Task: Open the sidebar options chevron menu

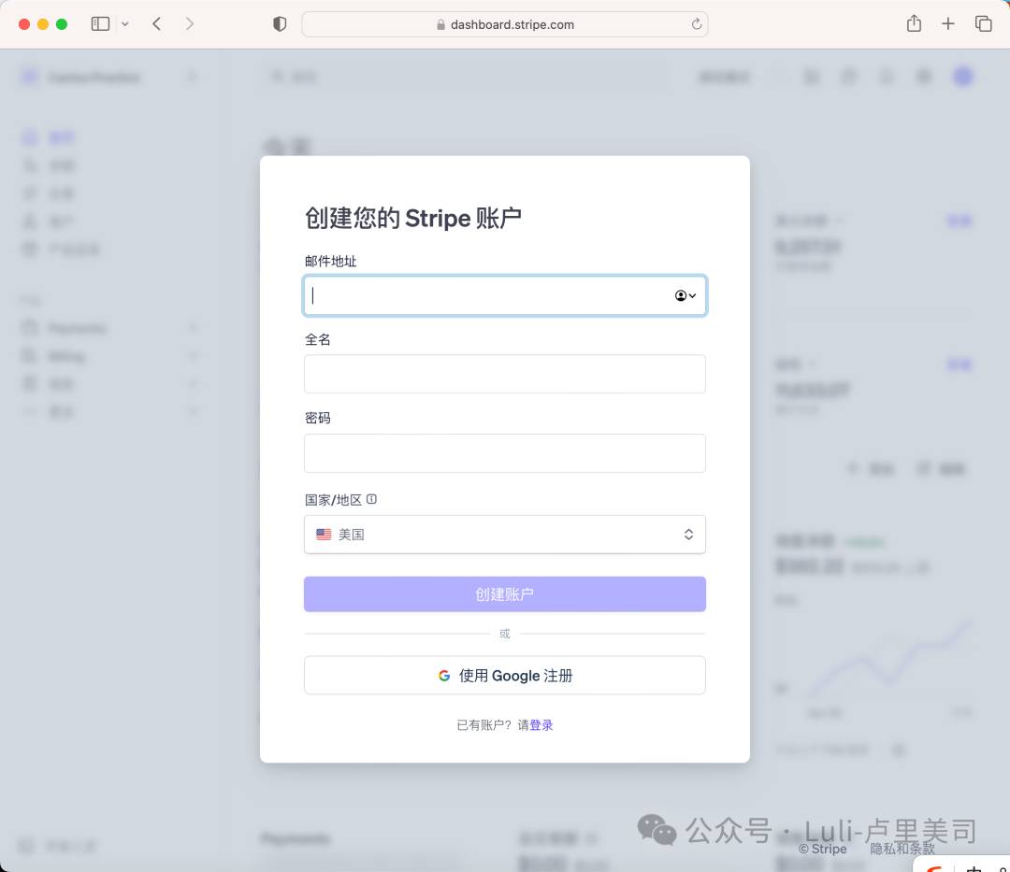Action: (125, 24)
